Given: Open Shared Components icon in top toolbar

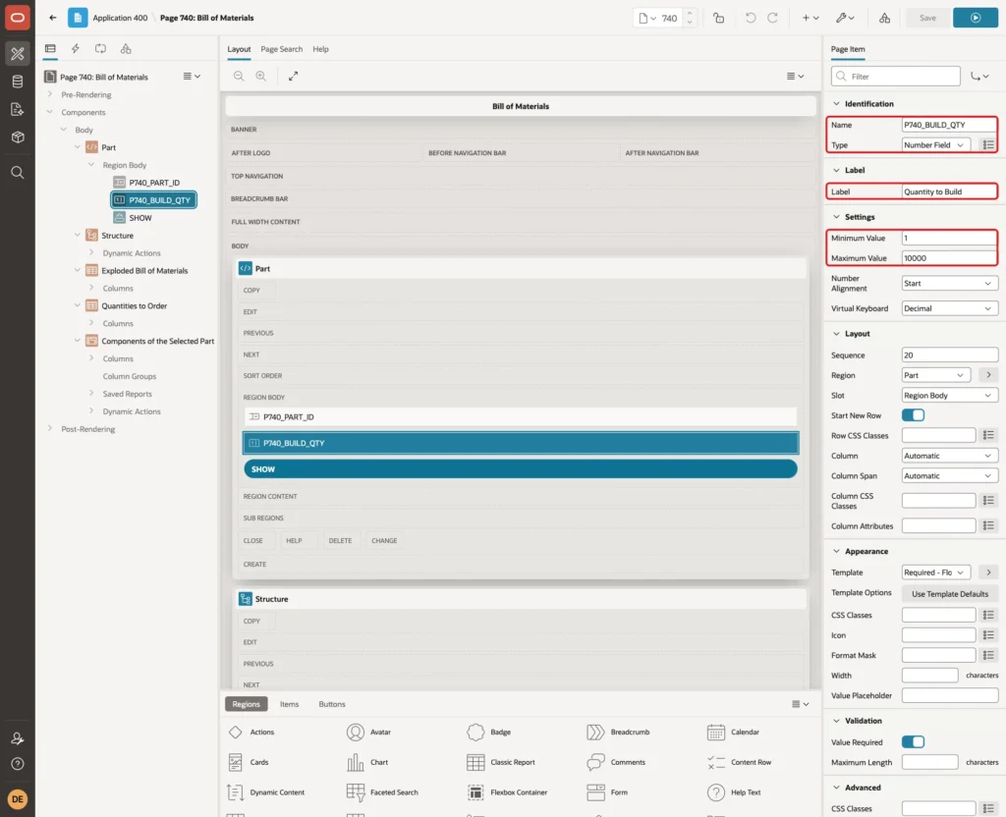Looking at the screenshot, I should pos(885,18).
